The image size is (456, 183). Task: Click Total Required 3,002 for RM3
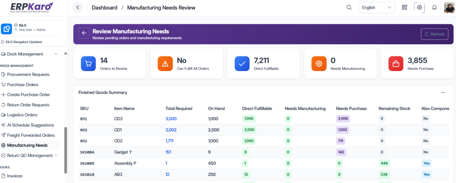171,130
